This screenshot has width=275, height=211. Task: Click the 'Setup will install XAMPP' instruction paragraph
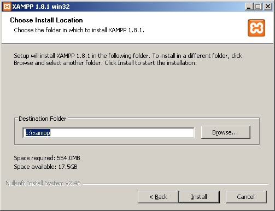click(128, 59)
